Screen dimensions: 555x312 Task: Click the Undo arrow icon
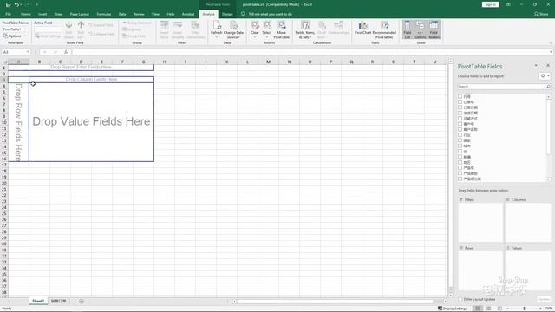pos(16,4)
